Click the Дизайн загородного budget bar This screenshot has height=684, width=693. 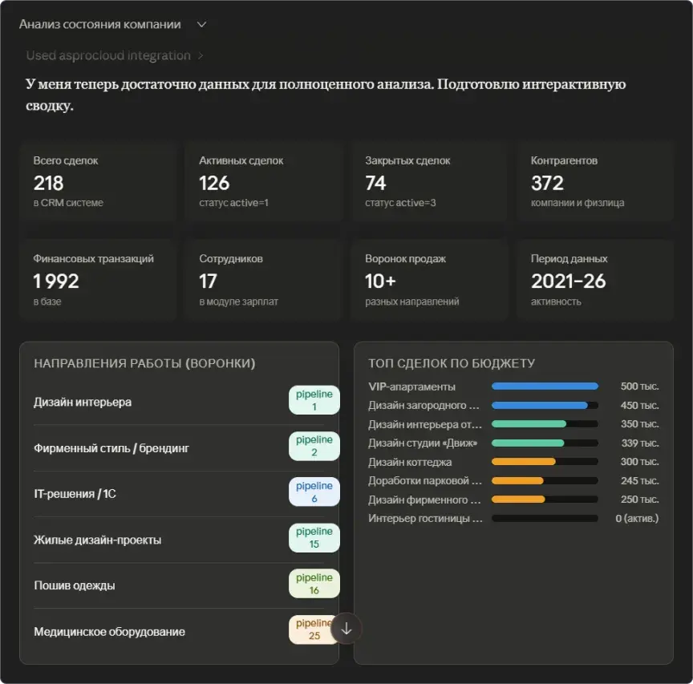tap(545, 405)
